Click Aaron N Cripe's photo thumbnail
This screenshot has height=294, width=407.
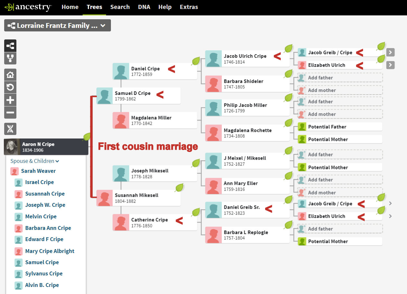(12, 147)
